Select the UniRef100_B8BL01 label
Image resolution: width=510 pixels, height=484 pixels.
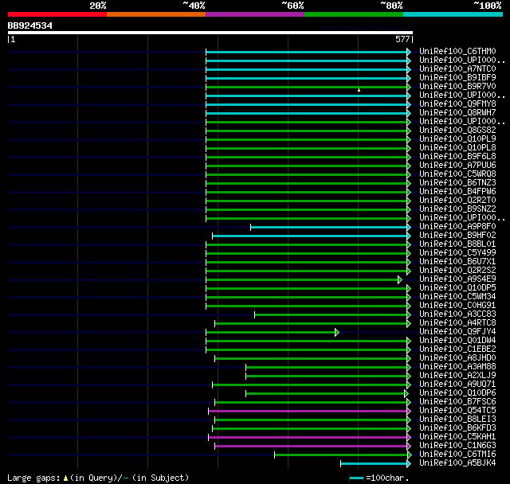(457, 244)
